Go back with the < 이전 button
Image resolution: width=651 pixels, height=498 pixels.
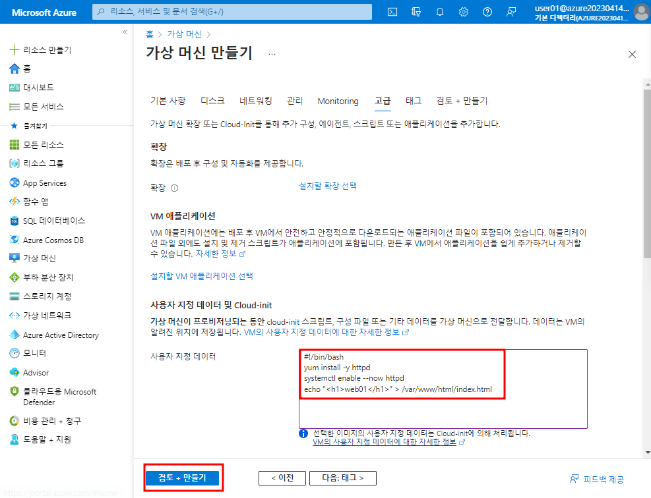point(282,478)
